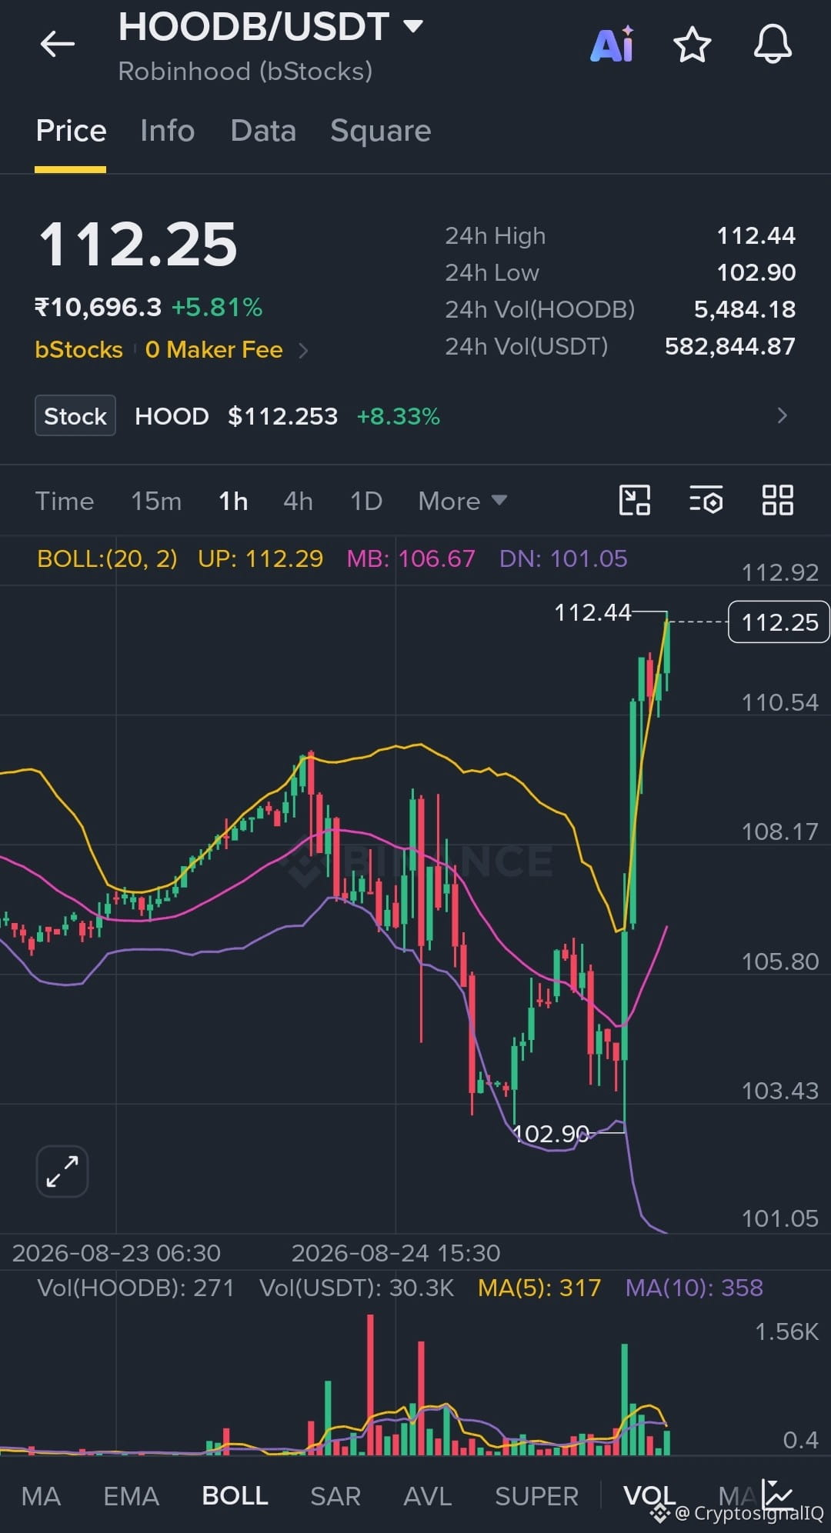Tap the 2026-08-23 06:30 time label
The image size is (831, 1533).
116,1253
